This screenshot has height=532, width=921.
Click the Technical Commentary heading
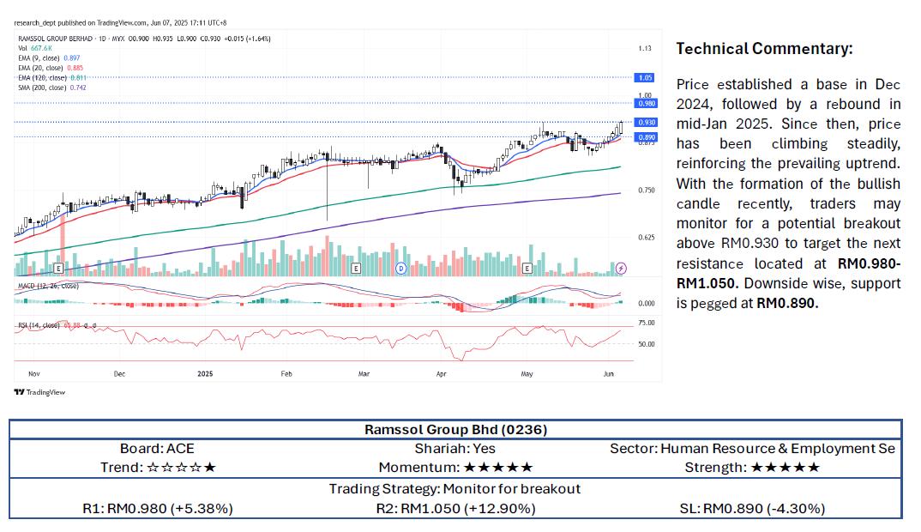pyautogui.click(x=764, y=49)
